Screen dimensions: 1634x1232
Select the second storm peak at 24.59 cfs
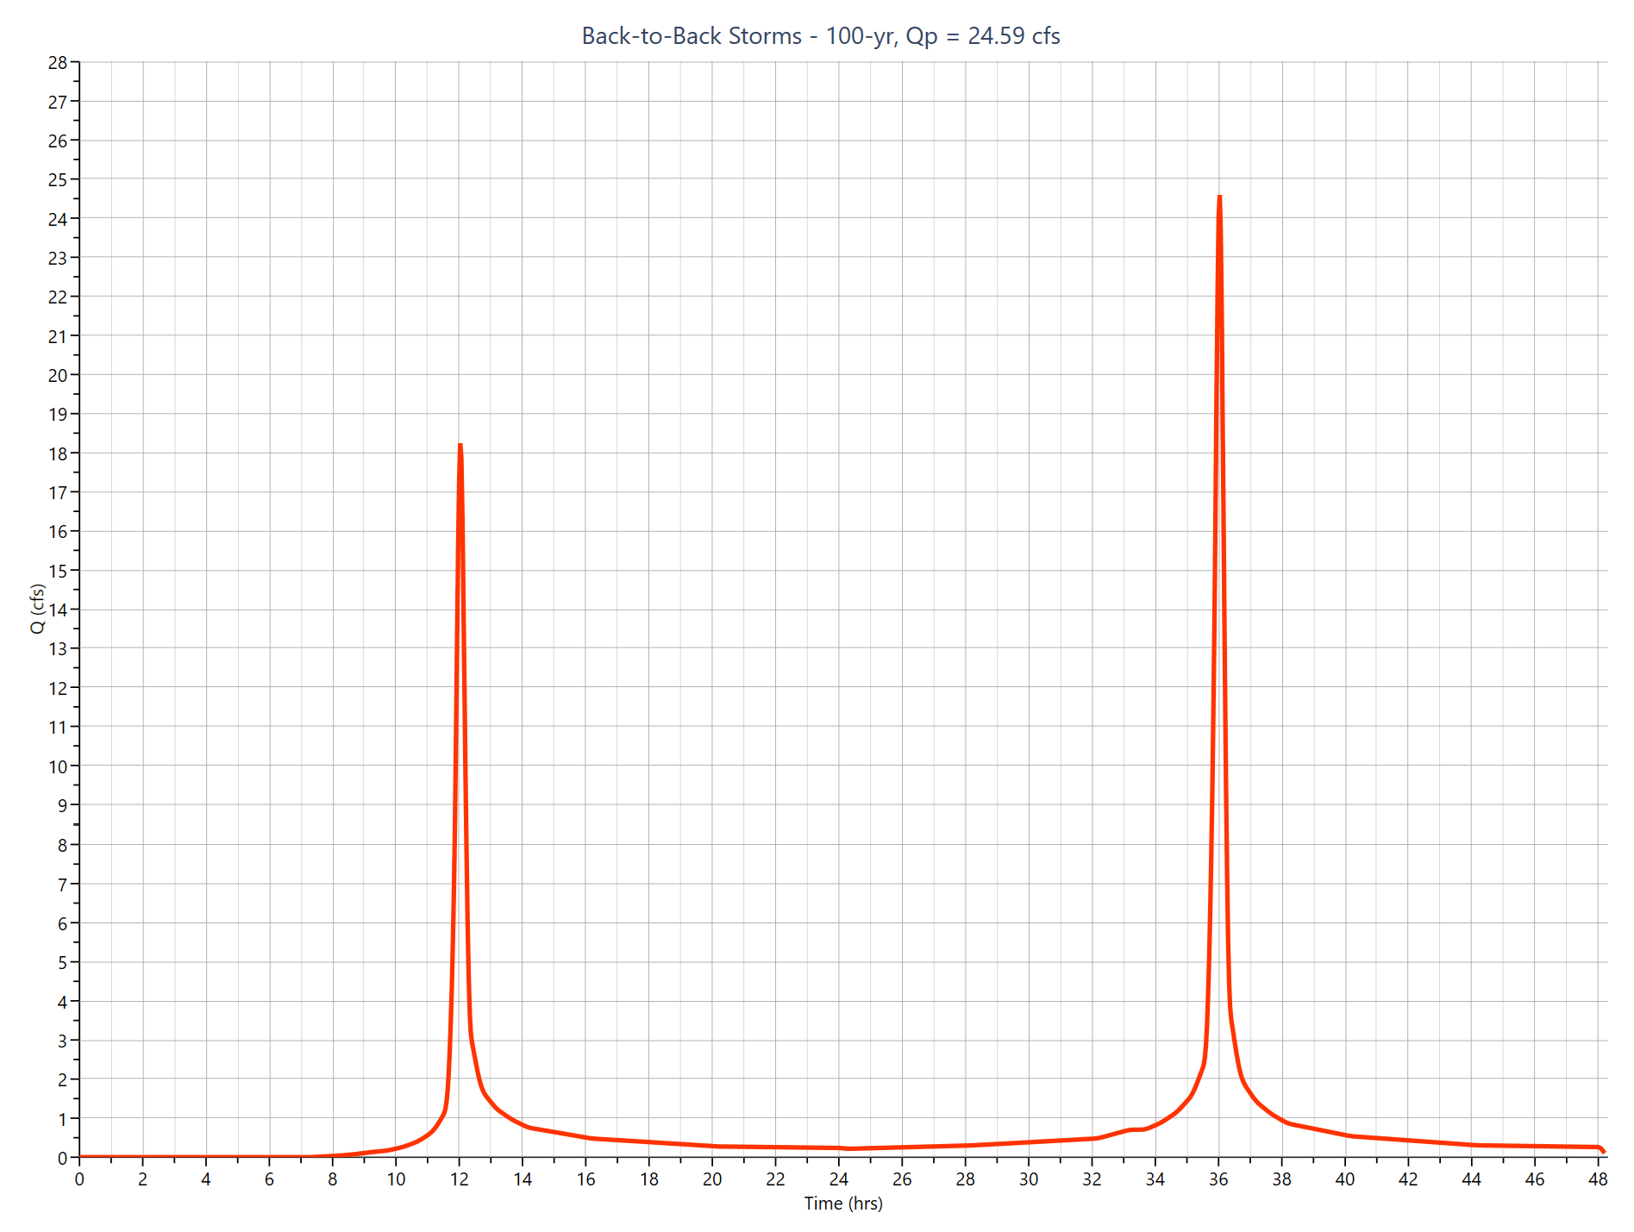pyautogui.click(x=1221, y=197)
